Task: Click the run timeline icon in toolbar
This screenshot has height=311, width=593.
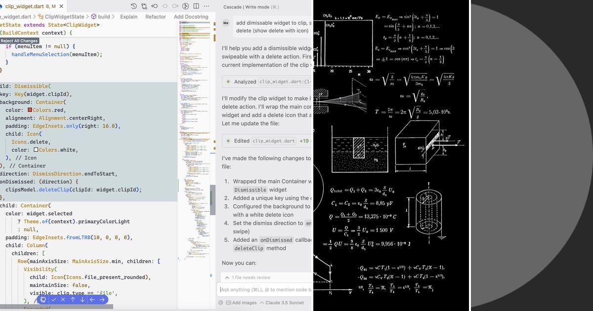Action: pyautogui.click(x=185, y=6)
